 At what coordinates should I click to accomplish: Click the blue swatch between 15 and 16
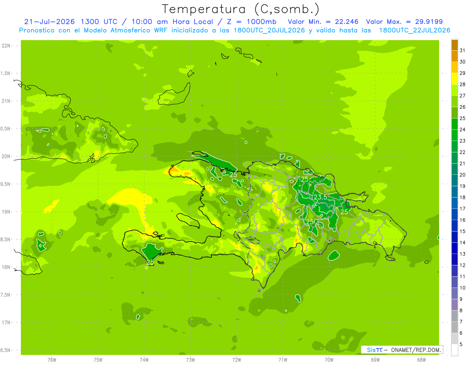(454, 226)
